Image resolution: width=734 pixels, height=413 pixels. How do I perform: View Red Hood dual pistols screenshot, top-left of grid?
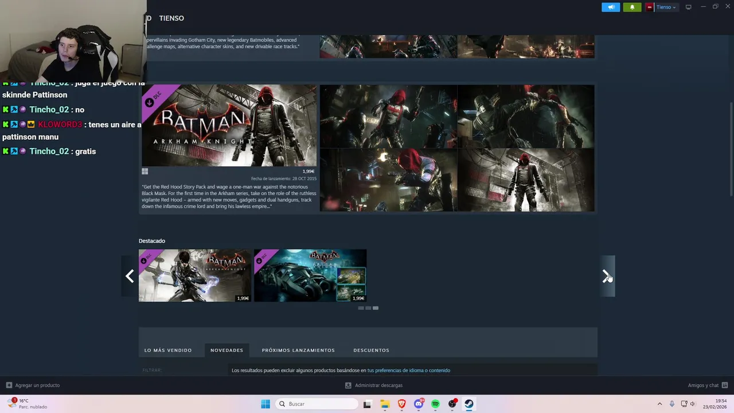coord(388,116)
